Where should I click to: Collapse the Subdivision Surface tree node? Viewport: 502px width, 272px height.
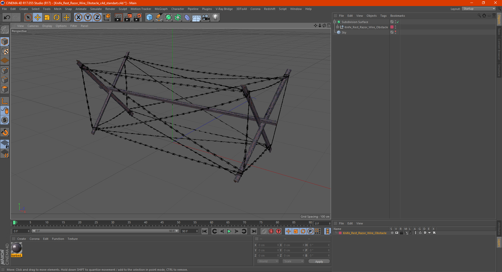tap(334, 22)
